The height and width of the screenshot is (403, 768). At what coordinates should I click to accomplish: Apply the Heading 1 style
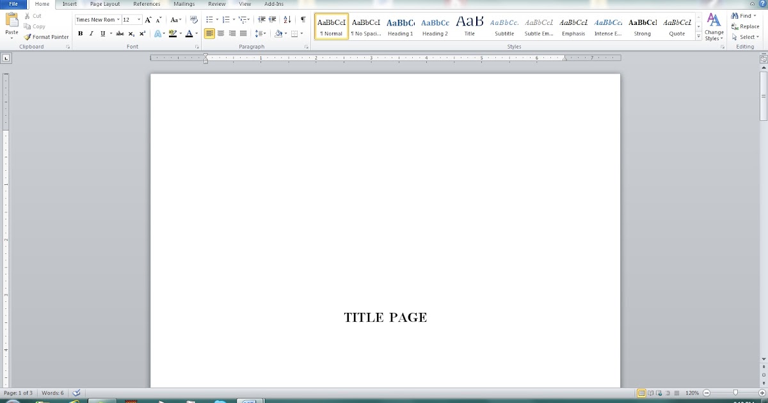pyautogui.click(x=401, y=26)
